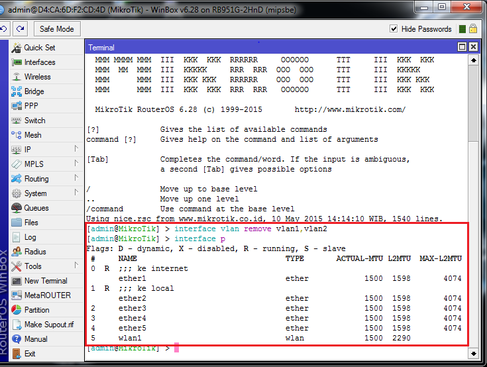The image size is (487, 367).
Task: Click the Switch icon
Action: [x=16, y=121]
